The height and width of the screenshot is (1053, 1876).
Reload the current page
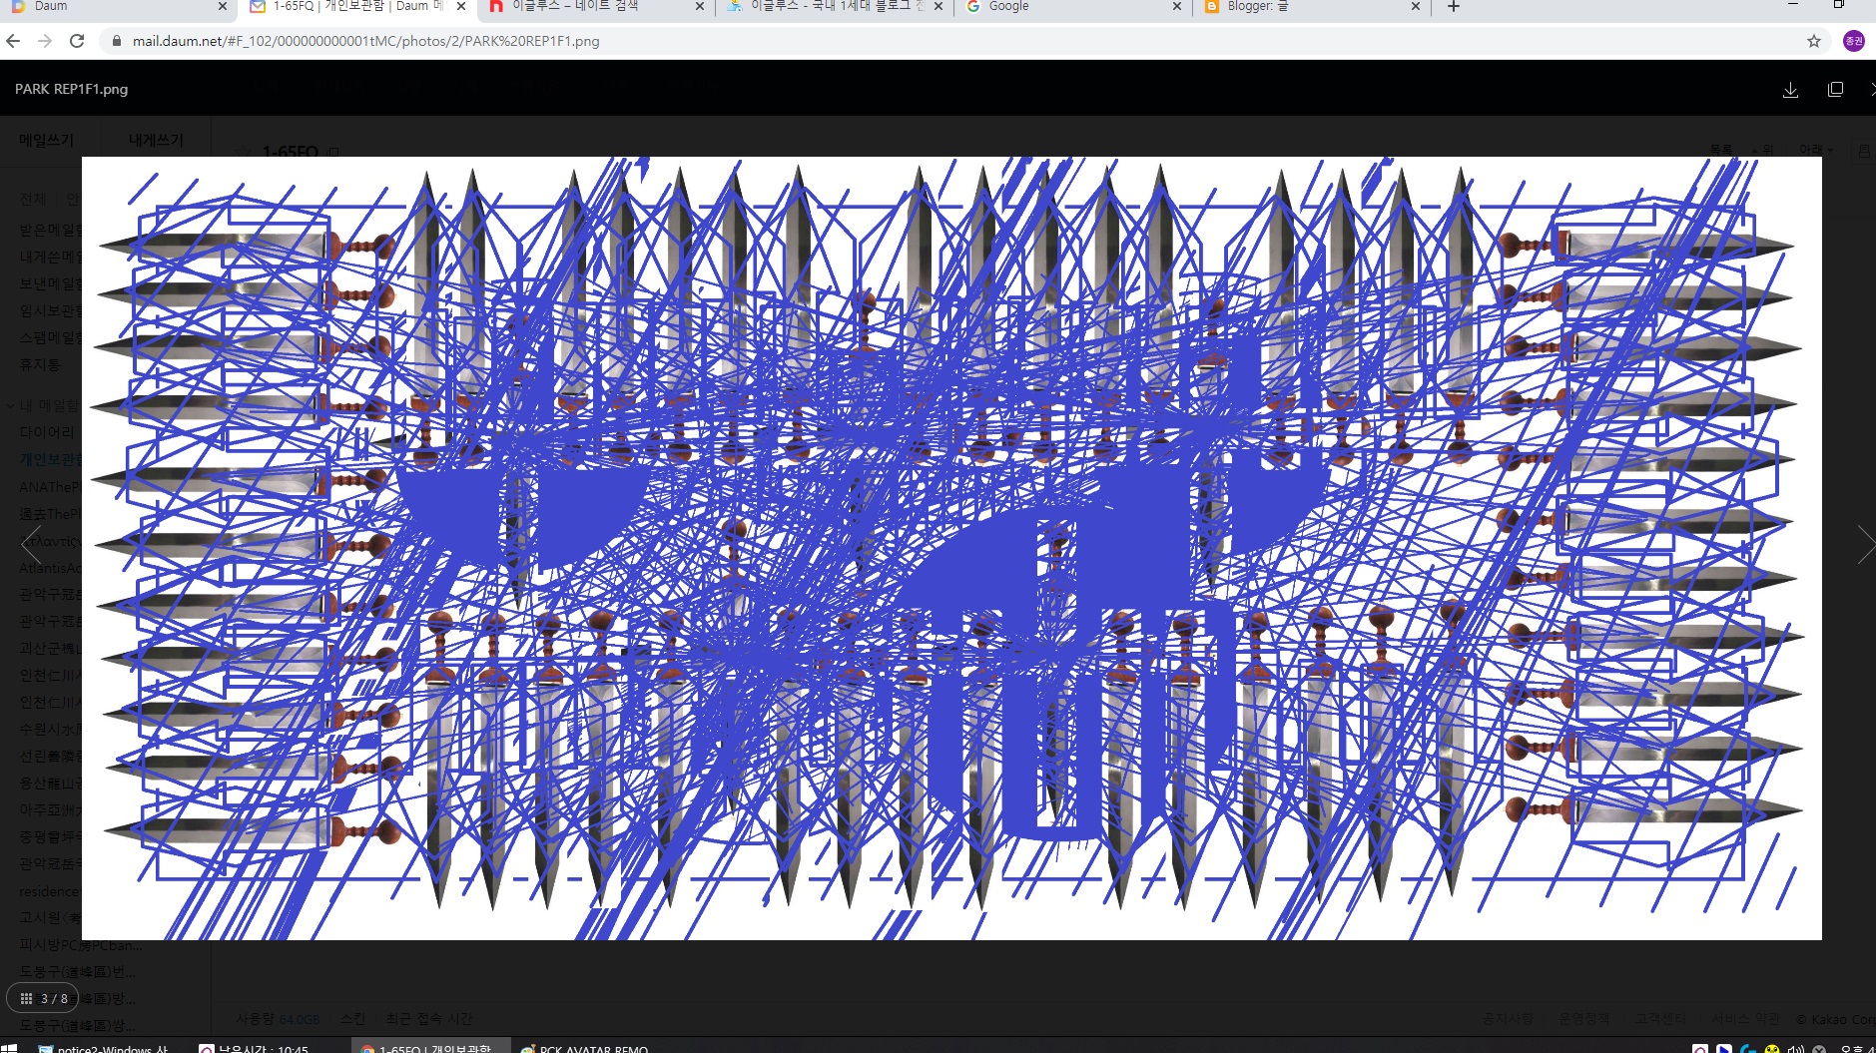(x=77, y=41)
